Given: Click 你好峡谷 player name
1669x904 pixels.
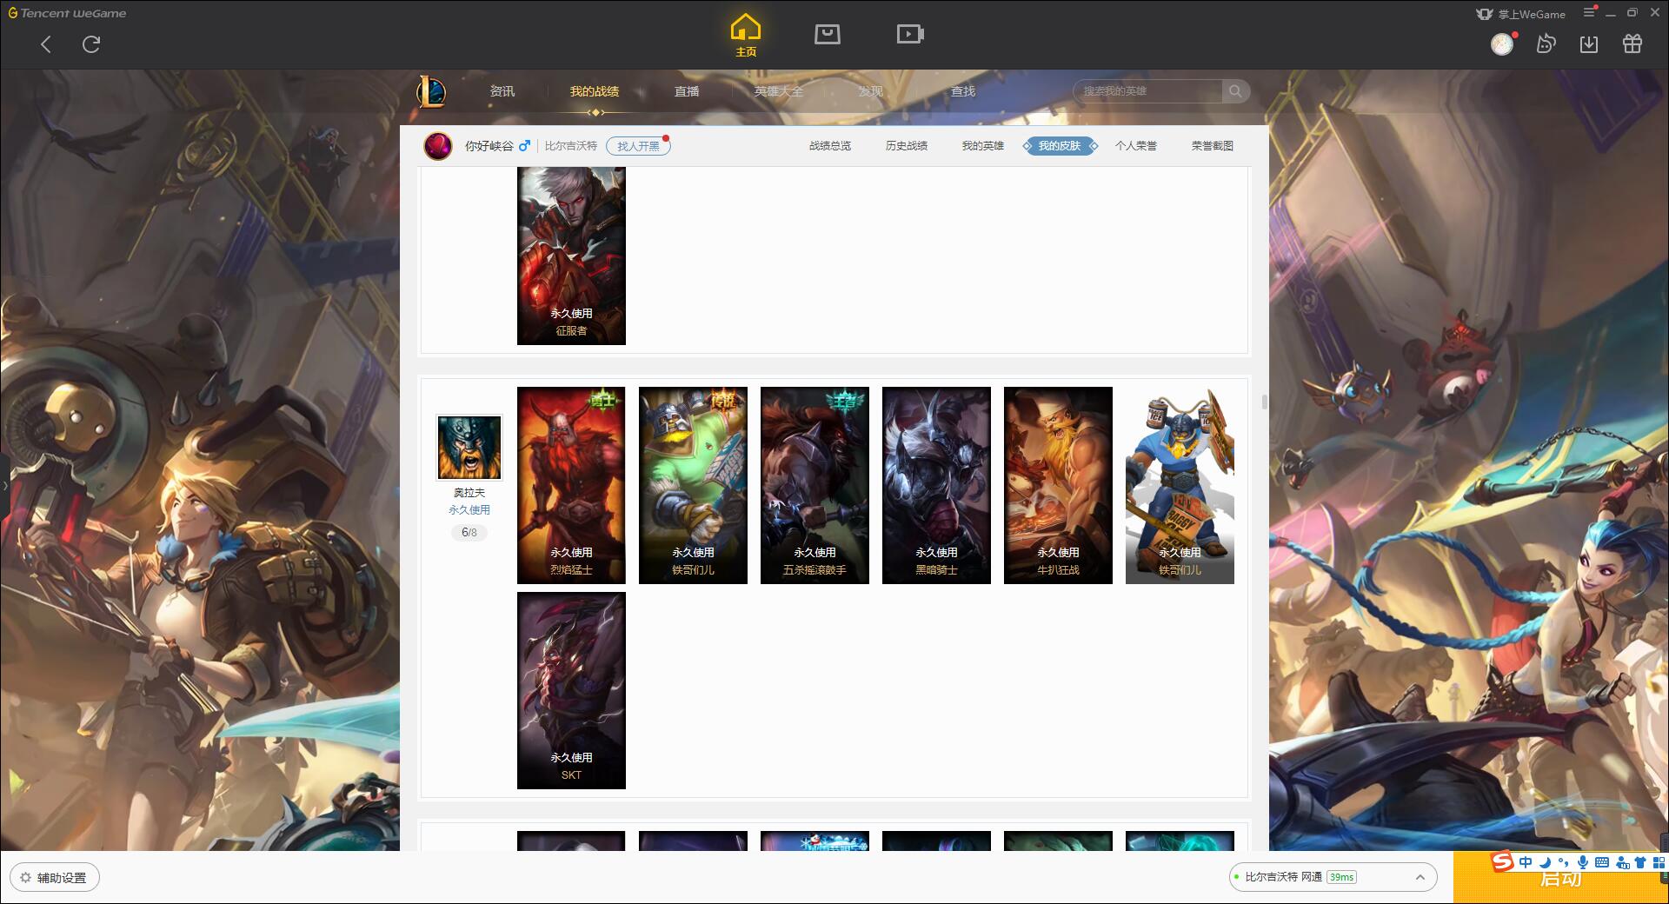Looking at the screenshot, I should click(489, 146).
